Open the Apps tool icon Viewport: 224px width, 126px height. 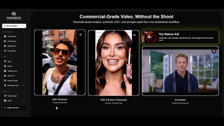tap(5, 61)
